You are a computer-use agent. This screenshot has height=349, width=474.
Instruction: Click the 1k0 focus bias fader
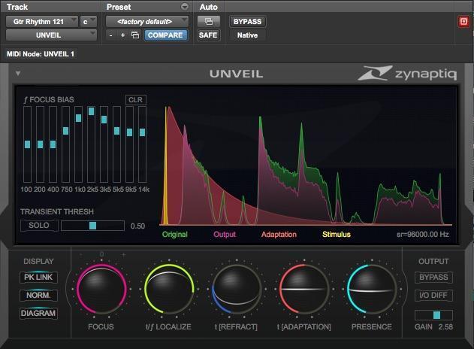point(78,118)
